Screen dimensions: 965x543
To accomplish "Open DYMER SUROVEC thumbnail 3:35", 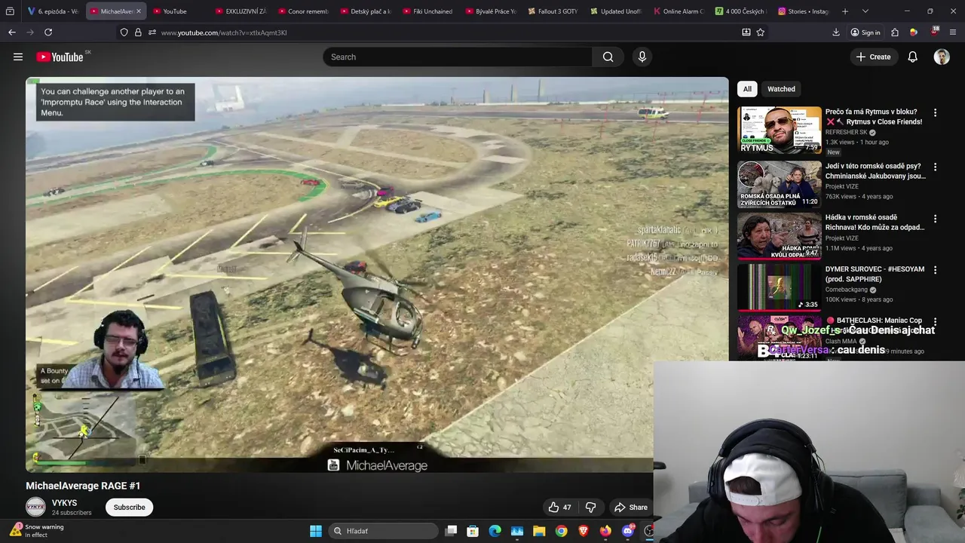I will (x=780, y=287).
